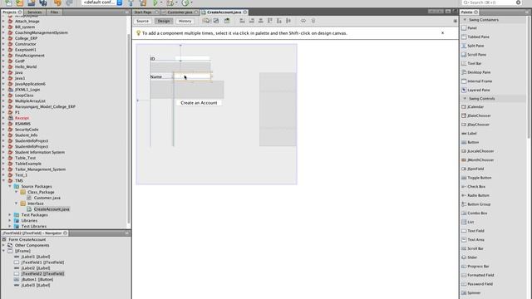532x299 pixels.
Task: Switch to History view
Action: point(185,21)
